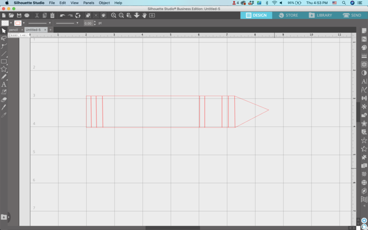Screen dimensions: 368x230
Task: Select the Text tool
Action: click(x=4, y=84)
